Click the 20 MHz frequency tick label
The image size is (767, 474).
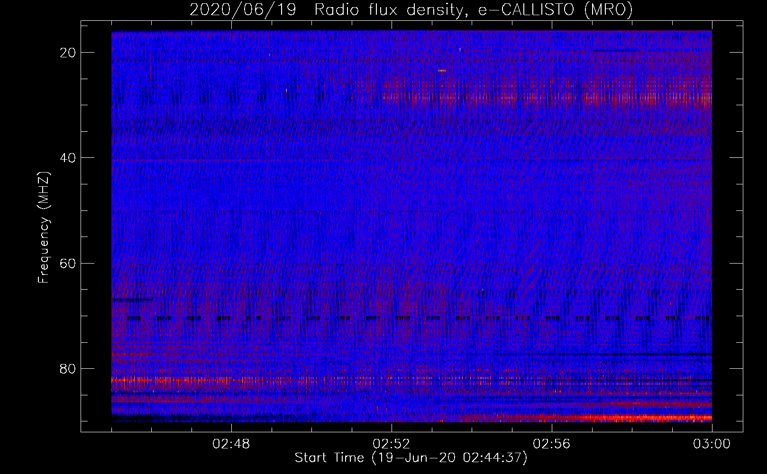tap(68, 52)
